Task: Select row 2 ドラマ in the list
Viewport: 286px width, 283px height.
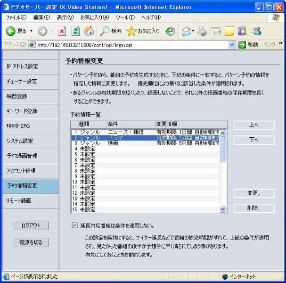Action: click(x=146, y=138)
